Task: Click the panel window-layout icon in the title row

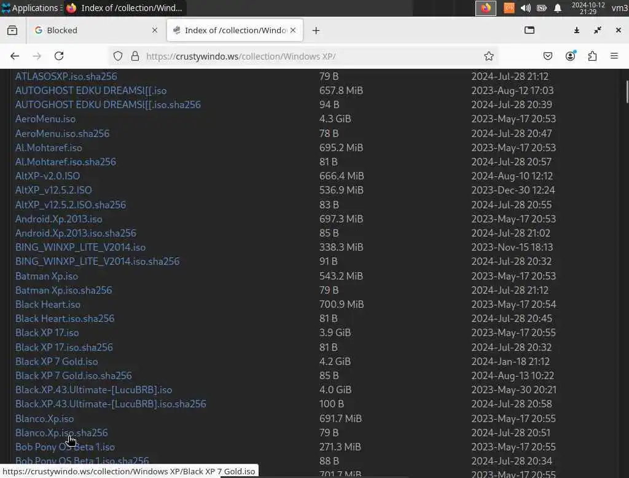Action: tap(529, 30)
